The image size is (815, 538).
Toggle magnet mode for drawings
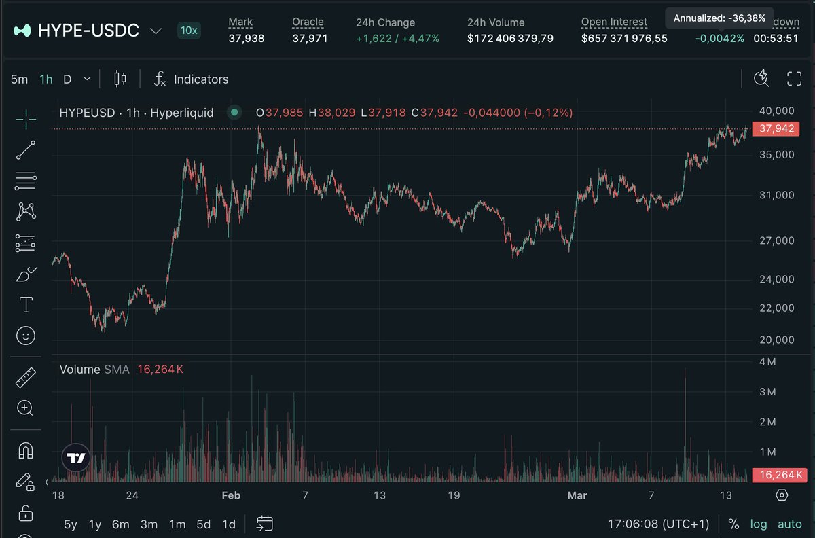[26, 450]
